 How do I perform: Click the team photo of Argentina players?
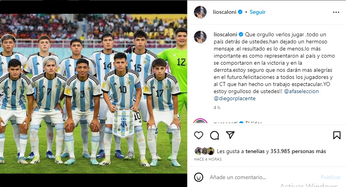[94, 93]
